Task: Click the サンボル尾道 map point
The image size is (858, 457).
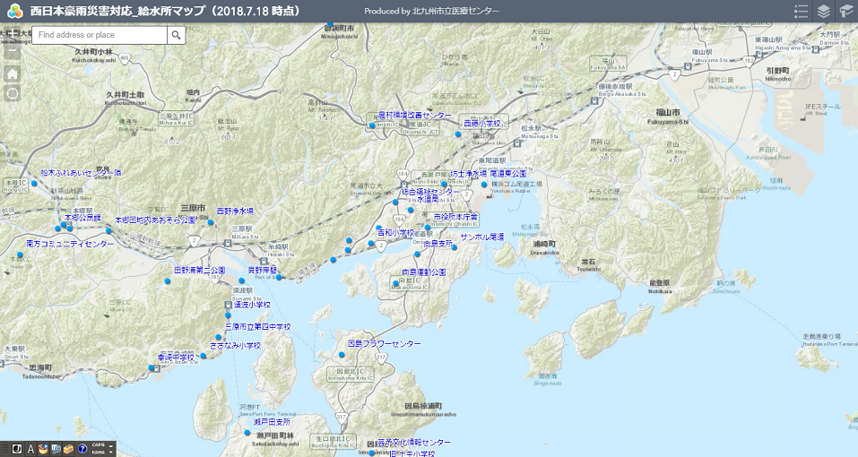Action: point(455,247)
